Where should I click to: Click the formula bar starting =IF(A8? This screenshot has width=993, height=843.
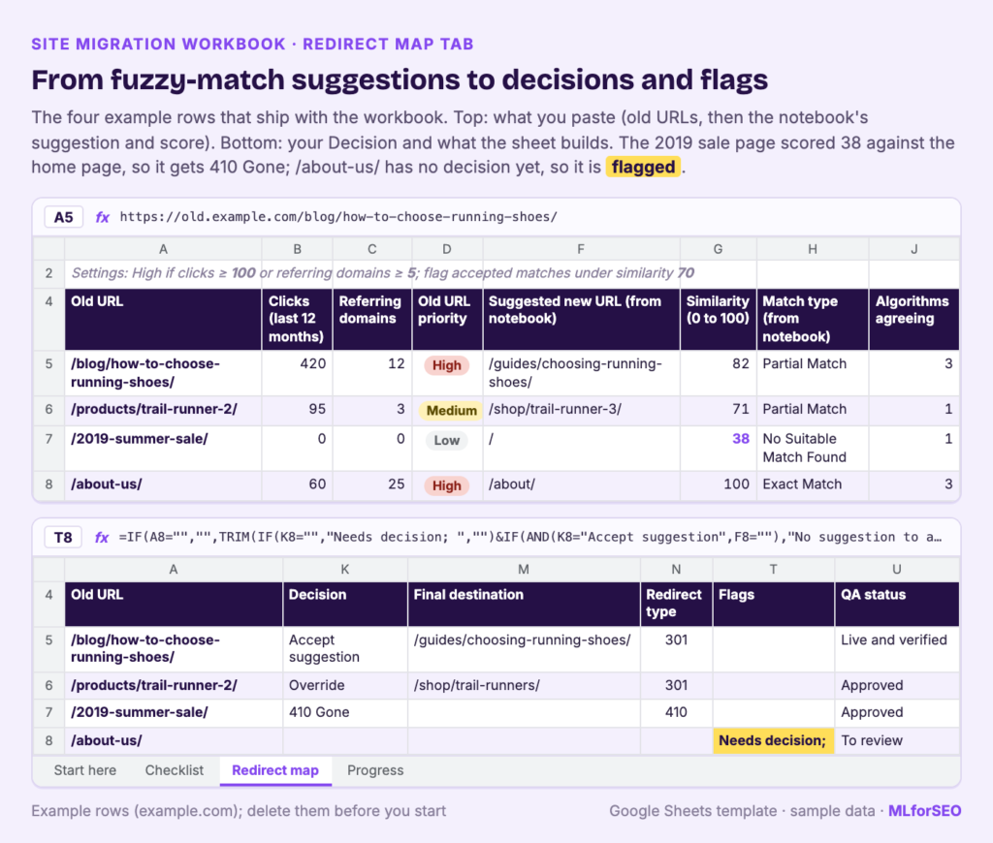530,538
